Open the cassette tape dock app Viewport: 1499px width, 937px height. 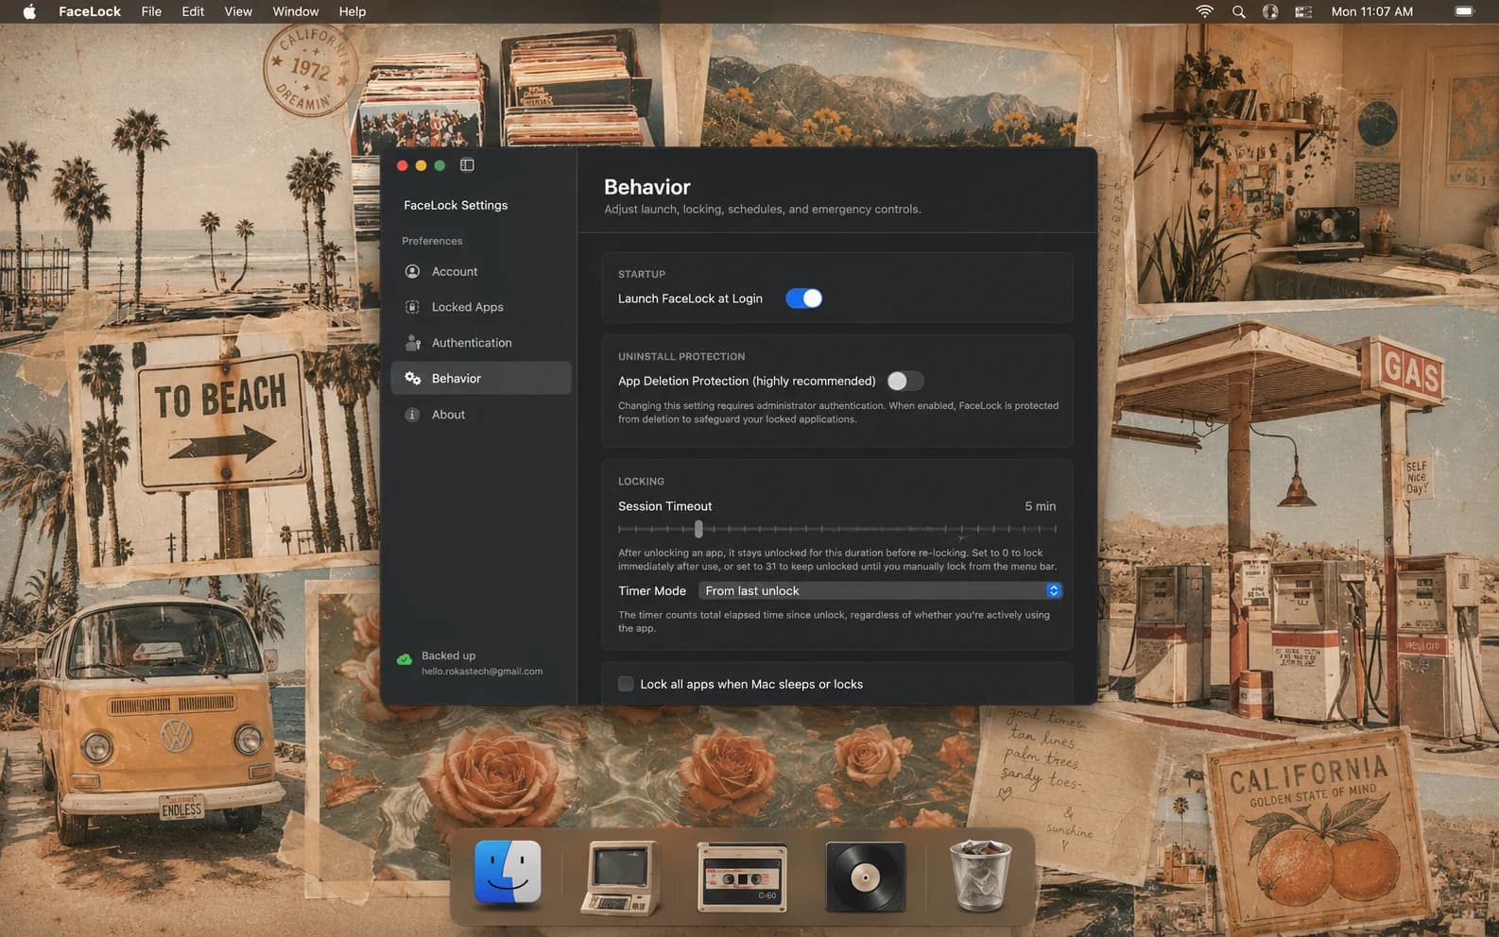[x=742, y=877]
